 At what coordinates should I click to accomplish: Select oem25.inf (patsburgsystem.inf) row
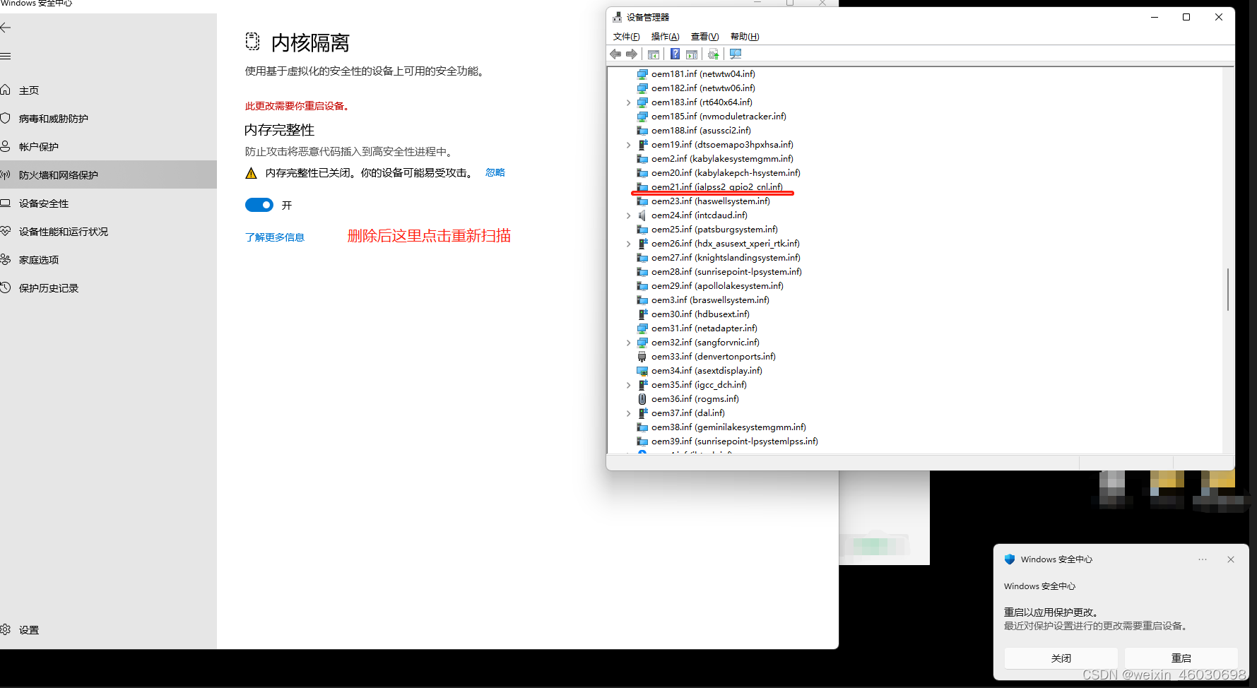pos(707,230)
